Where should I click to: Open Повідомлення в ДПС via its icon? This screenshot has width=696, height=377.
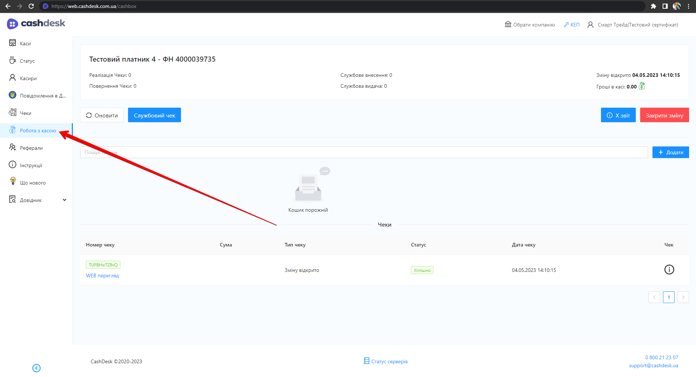pyautogui.click(x=12, y=95)
